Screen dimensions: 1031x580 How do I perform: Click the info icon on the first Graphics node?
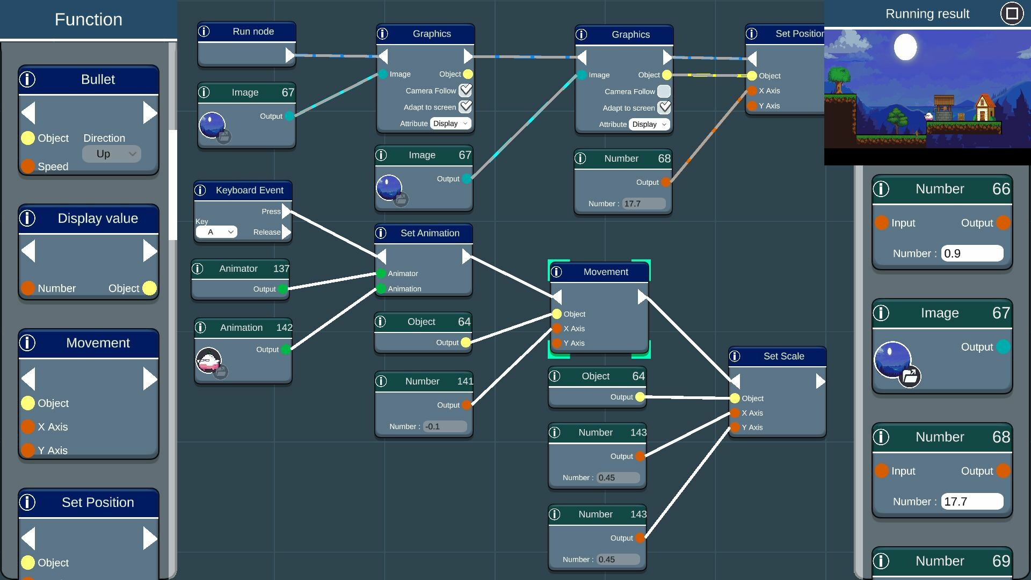click(382, 34)
